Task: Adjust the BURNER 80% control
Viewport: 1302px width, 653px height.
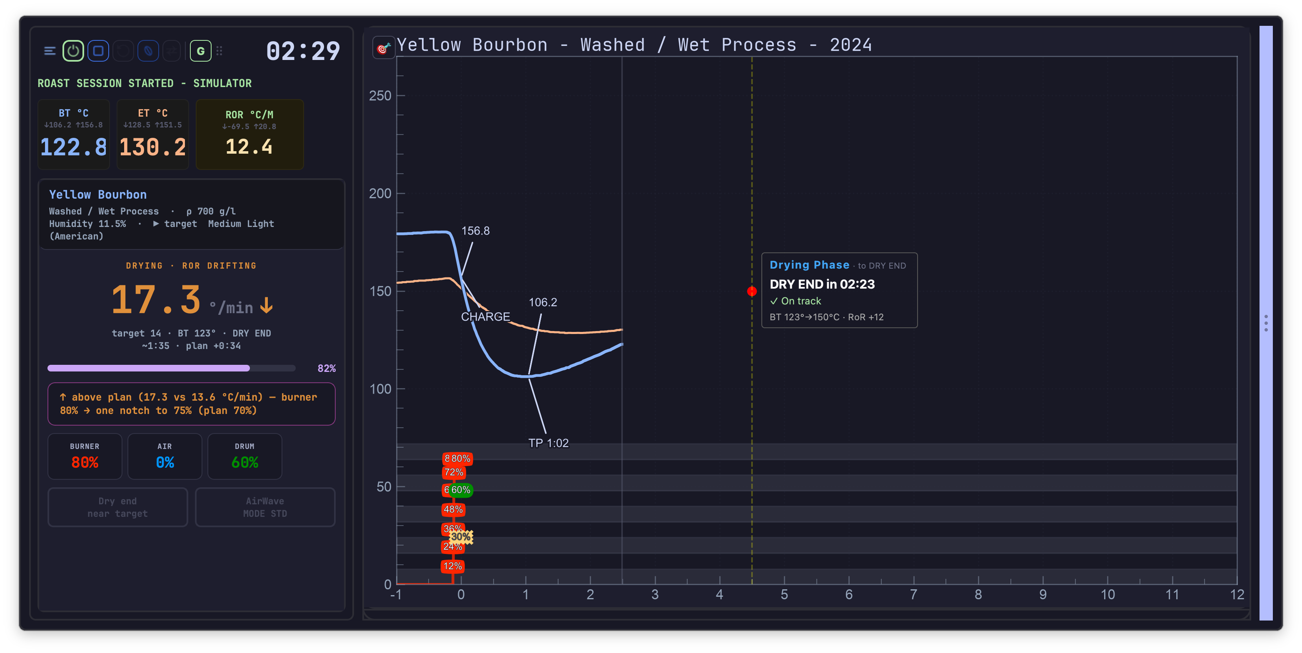Action: 85,456
